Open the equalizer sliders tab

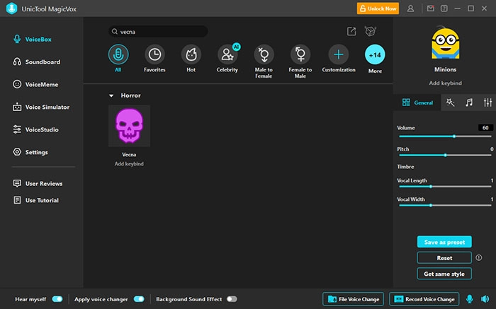487,103
